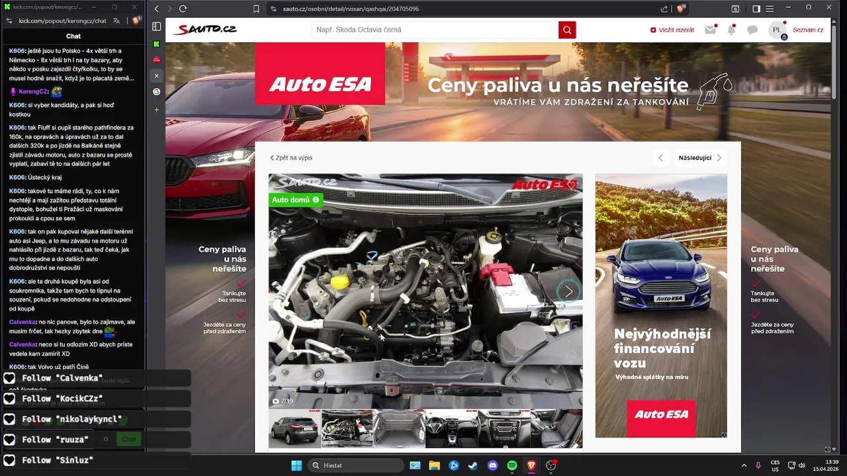Toggle the vertical tabs panel icon
This screenshot has height=476, width=847.
coord(157,26)
